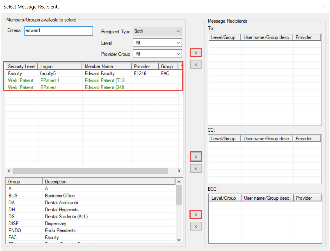
Task: Open the Provider Group dropdown
Action: [x=157, y=54]
